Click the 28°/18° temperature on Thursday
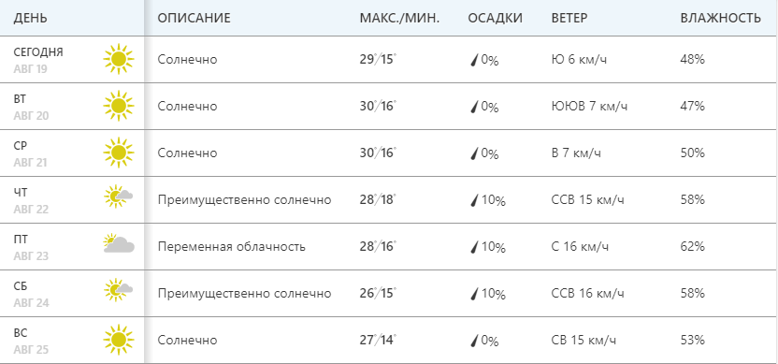This screenshot has height=364, width=778. pos(378,200)
